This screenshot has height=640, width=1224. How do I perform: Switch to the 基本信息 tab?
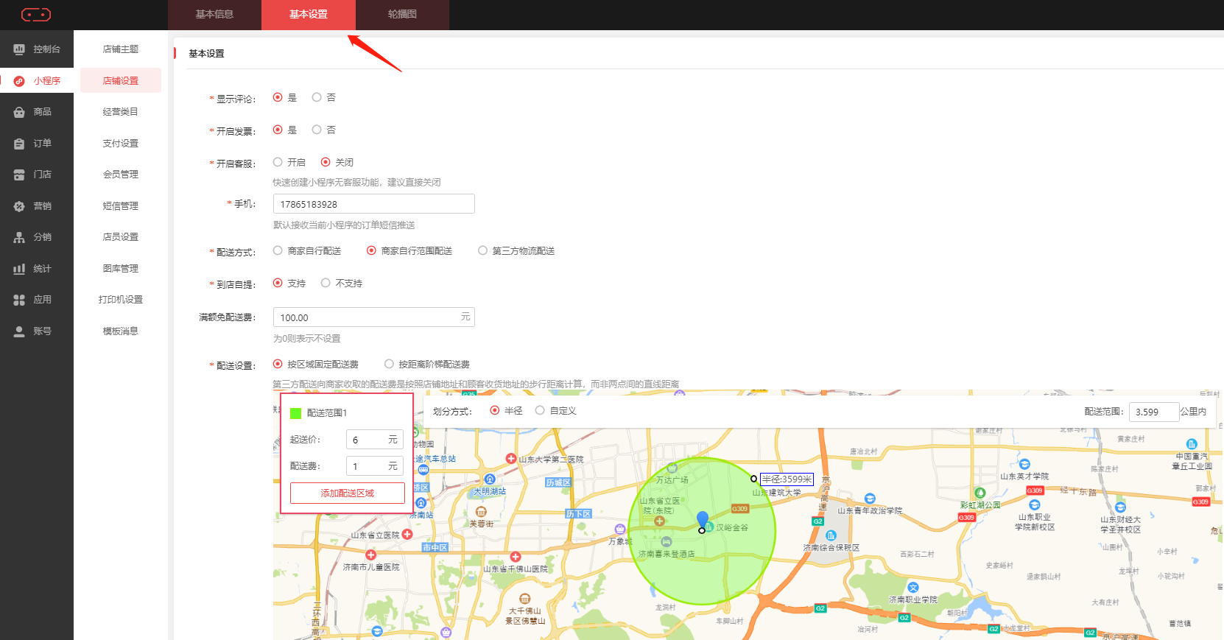point(214,15)
